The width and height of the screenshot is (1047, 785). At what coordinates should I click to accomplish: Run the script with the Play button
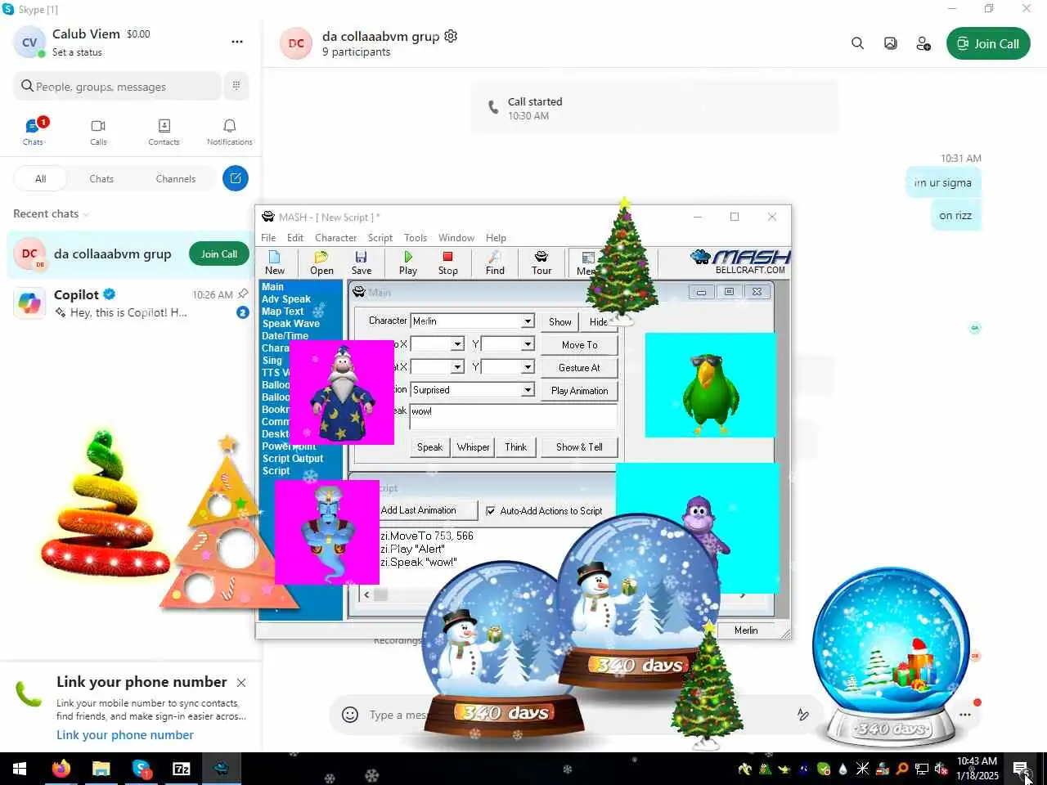408,262
